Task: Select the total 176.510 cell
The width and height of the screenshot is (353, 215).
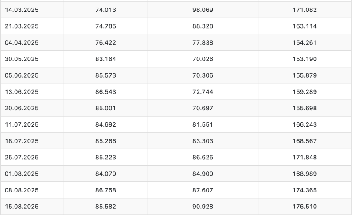Action: (304, 207)
